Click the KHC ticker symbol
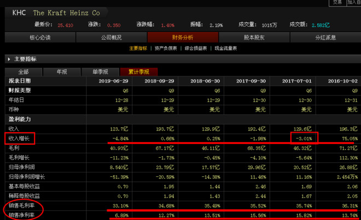Image resolution: width=361 pixels, height=220 pixels. click(x=19, y=13)
